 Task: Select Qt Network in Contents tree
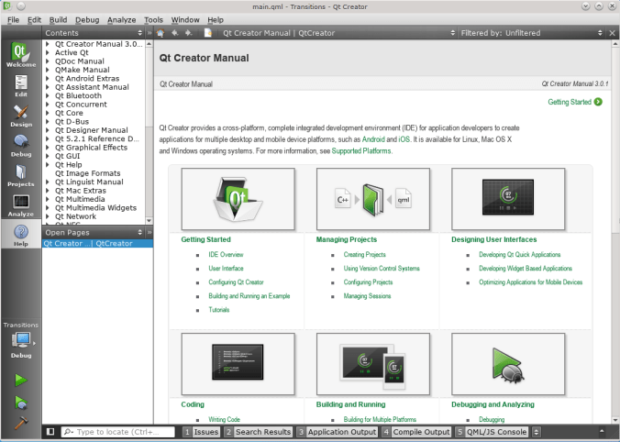75,216
